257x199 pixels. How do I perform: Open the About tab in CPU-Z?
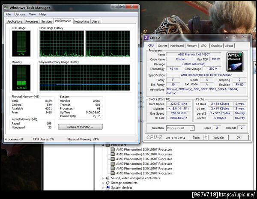coord(229,46)
